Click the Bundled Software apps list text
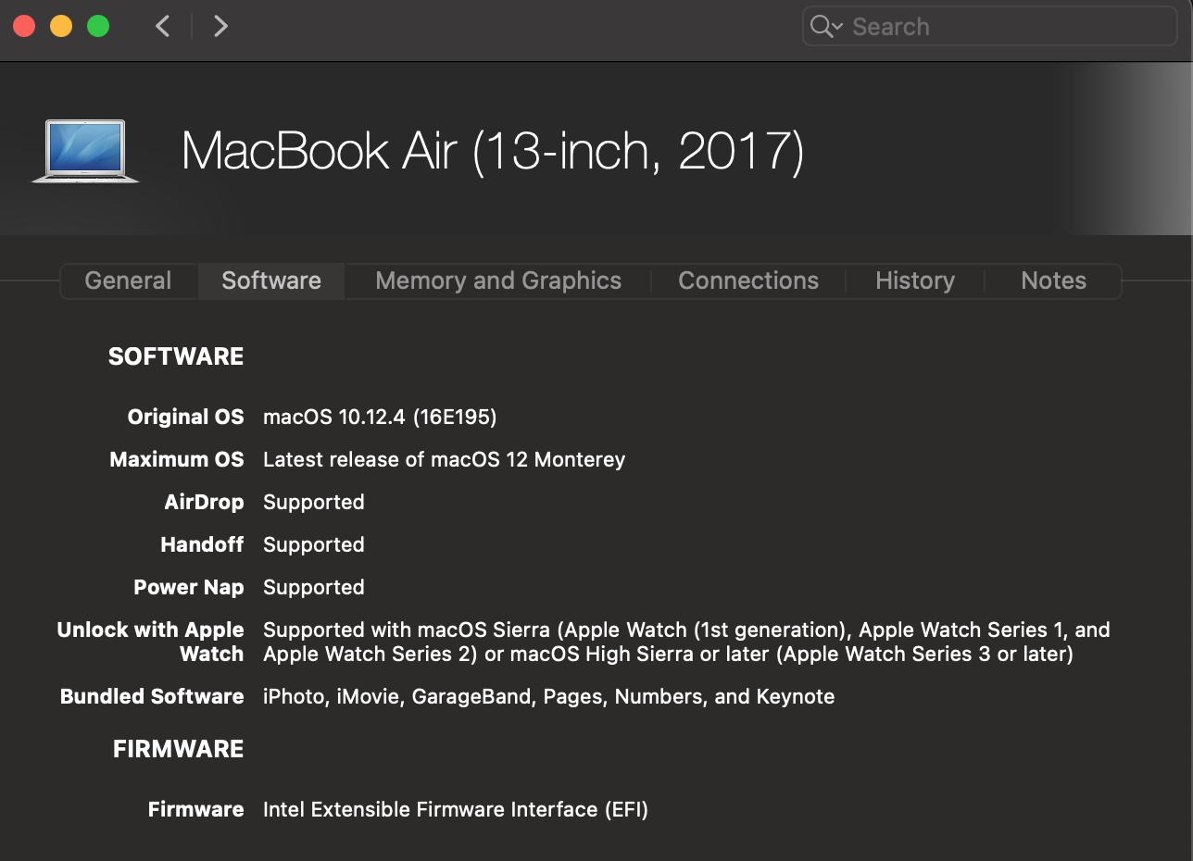 click(548, 696)
